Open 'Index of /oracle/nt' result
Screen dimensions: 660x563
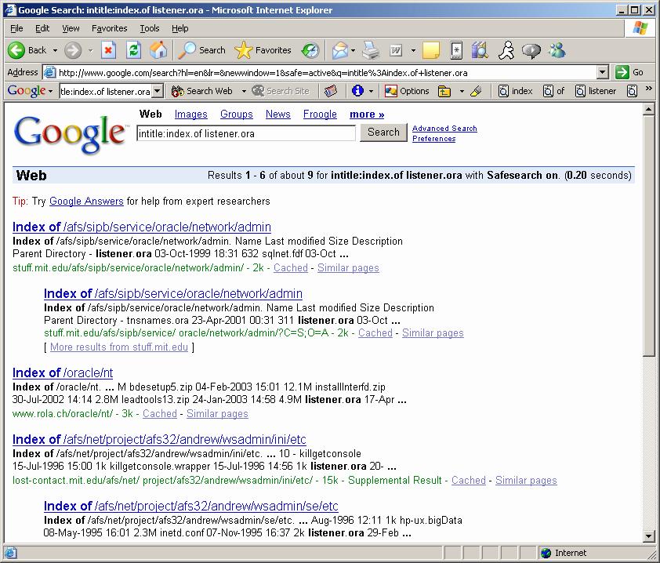click(63, 372)
